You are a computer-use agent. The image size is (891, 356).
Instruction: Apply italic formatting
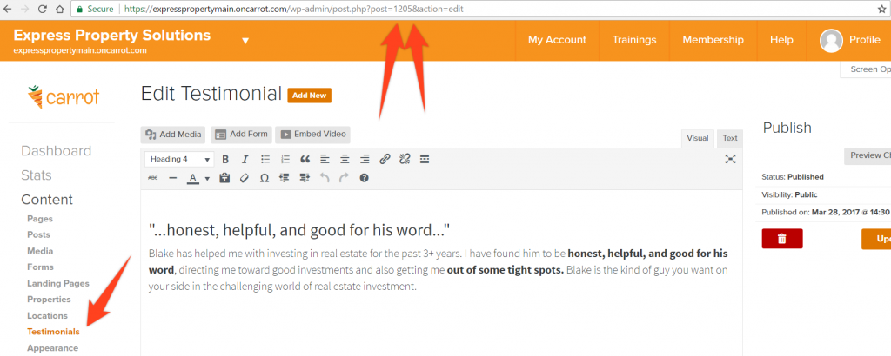pos(245,159)
